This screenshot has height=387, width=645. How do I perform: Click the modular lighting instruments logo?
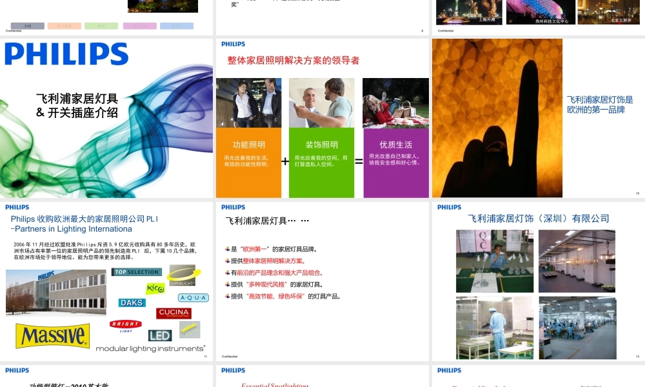(x=150, y=348)
